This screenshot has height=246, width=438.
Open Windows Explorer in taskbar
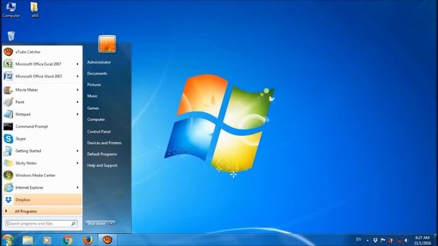tap(27, 240)
